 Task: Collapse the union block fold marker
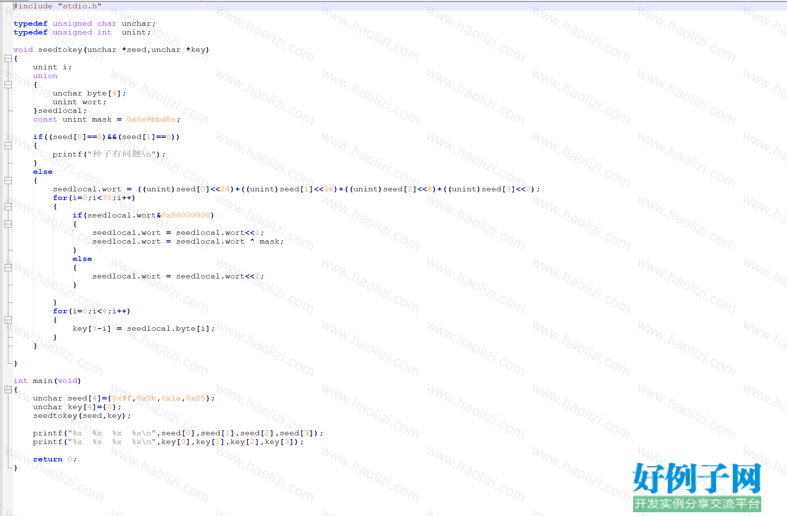(8, 84)
